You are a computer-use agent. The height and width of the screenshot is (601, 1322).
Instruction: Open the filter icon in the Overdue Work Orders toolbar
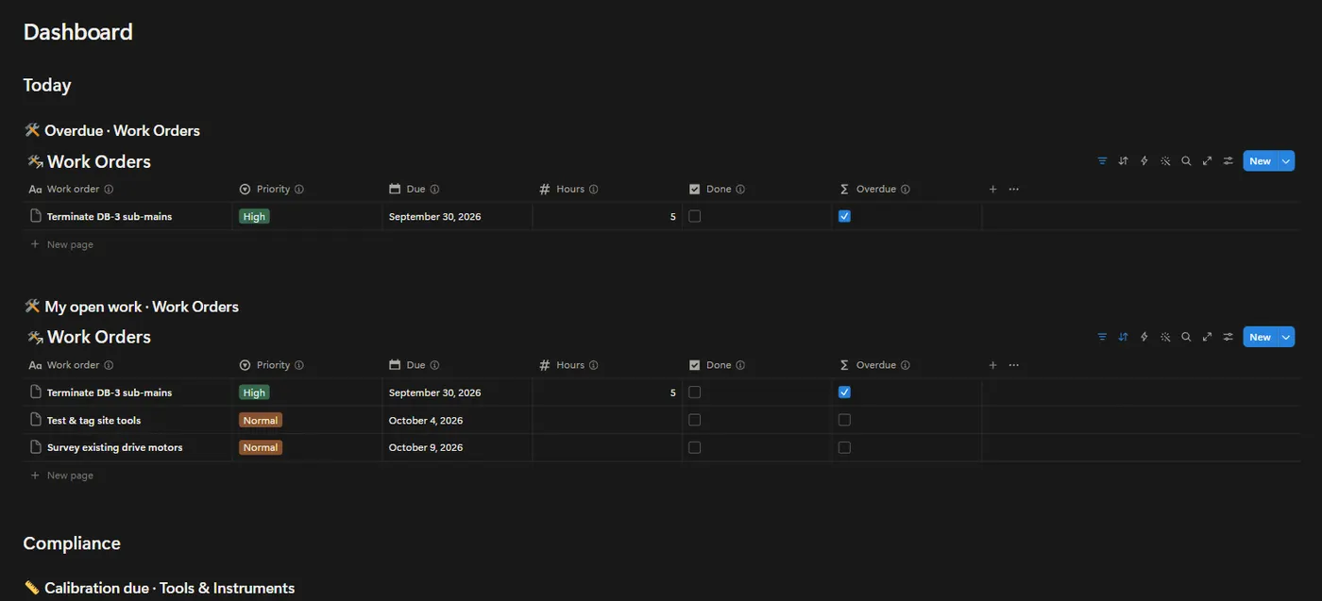coord(1102,161)
